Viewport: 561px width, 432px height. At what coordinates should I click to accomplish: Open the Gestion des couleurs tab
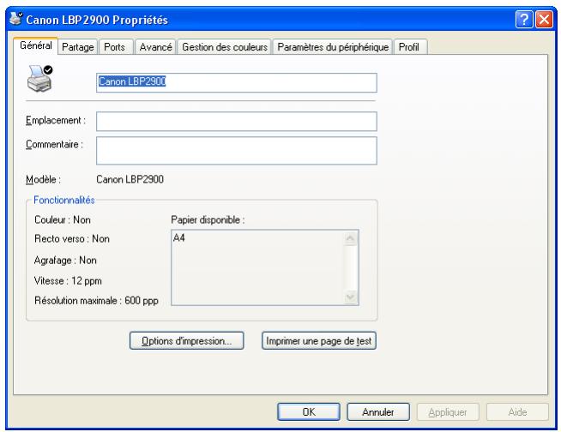[x=225, y=47]
